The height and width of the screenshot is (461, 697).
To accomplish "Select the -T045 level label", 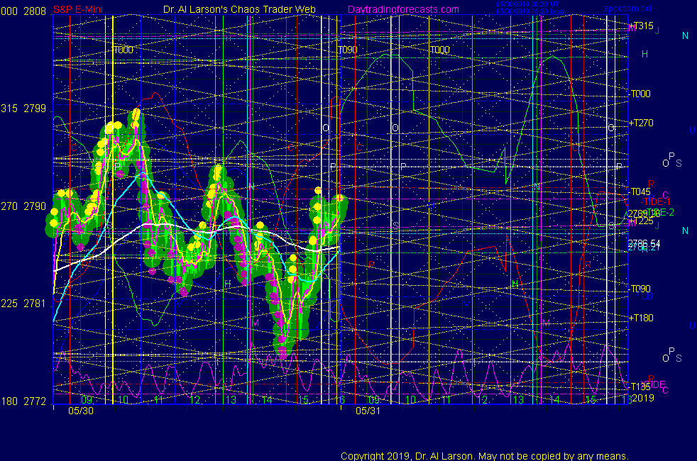I will click(640, 192).
